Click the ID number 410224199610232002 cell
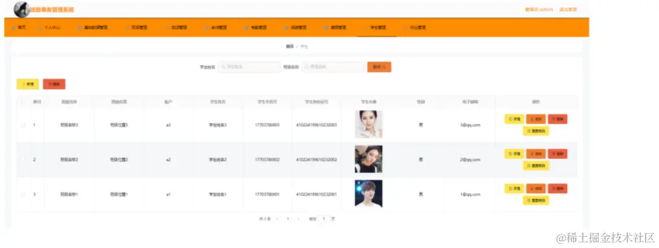Screen dimensions: 659x248 [x=316, y=160]
